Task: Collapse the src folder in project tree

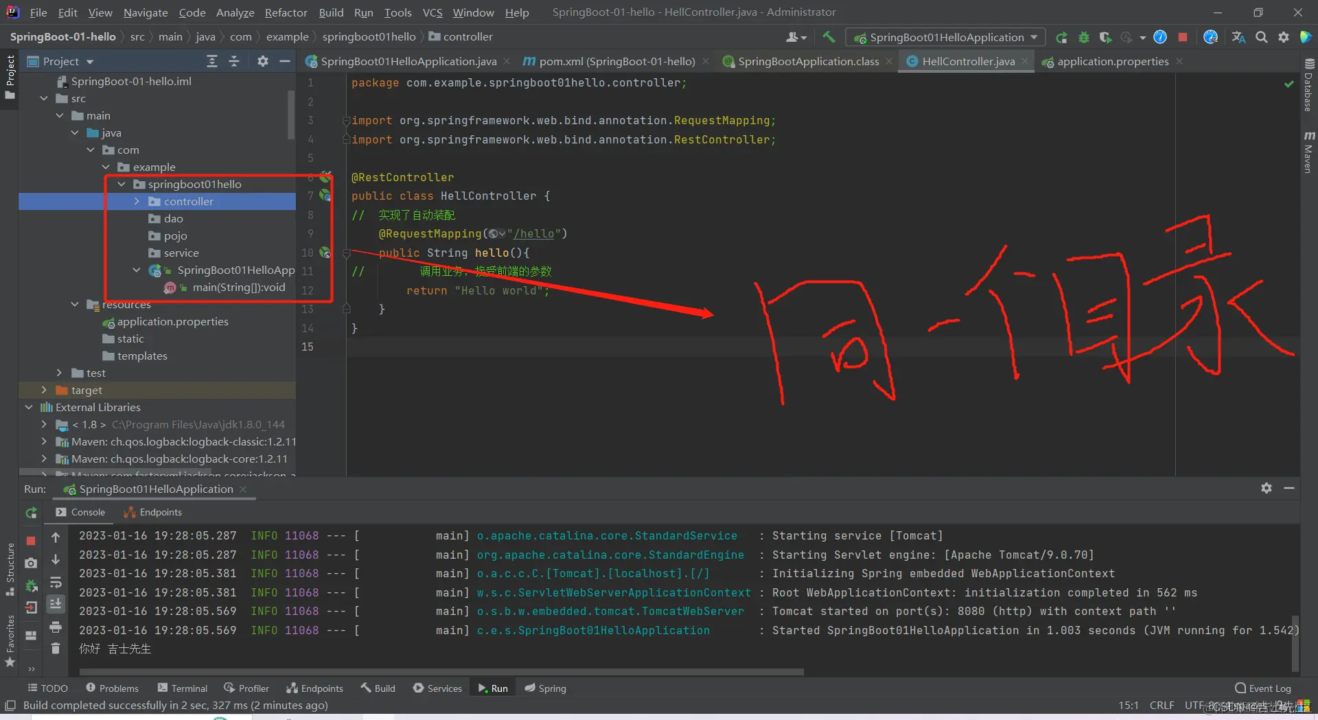Action: pos(44,99)
